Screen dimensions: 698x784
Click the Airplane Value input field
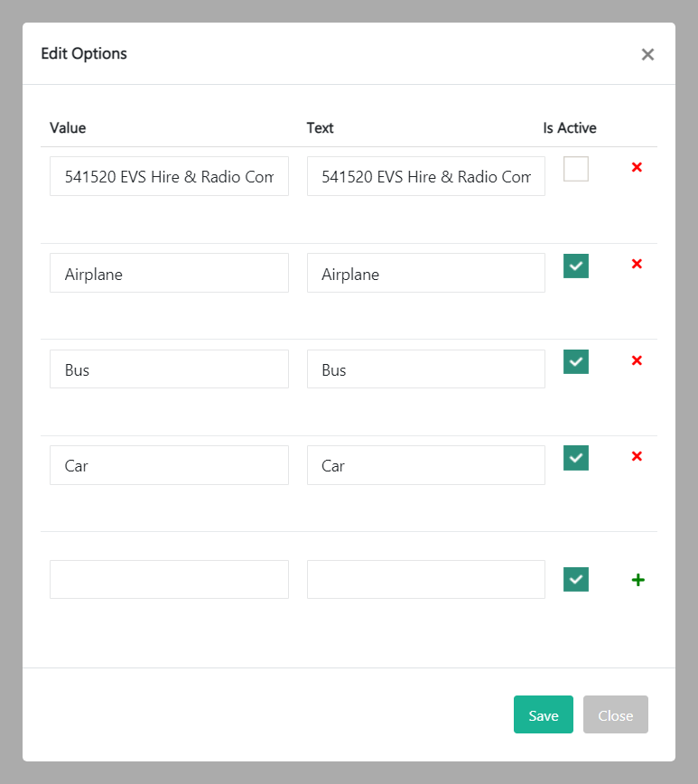click(x=169, y=273)
